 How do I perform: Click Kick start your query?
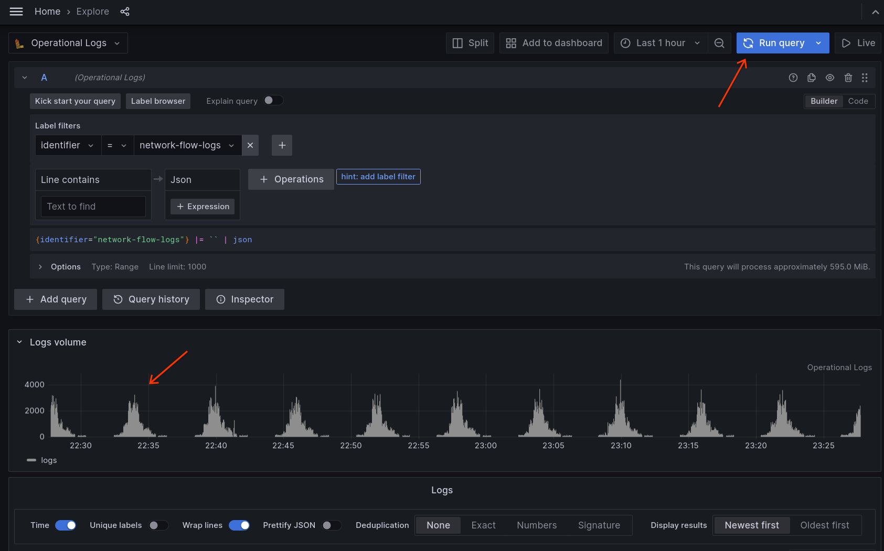click(x=75, y=101)
